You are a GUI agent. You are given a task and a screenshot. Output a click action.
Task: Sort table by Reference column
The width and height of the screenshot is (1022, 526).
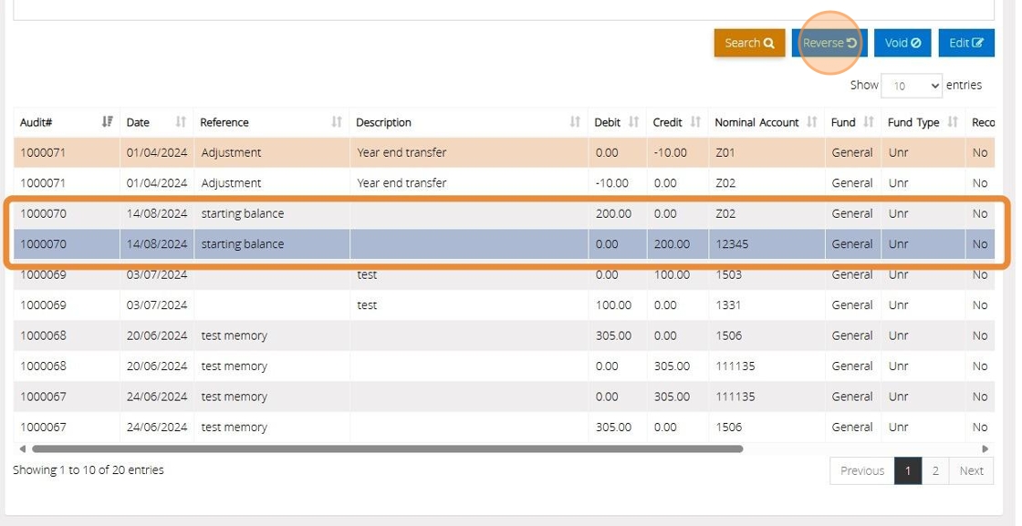(x=271, y=122)
